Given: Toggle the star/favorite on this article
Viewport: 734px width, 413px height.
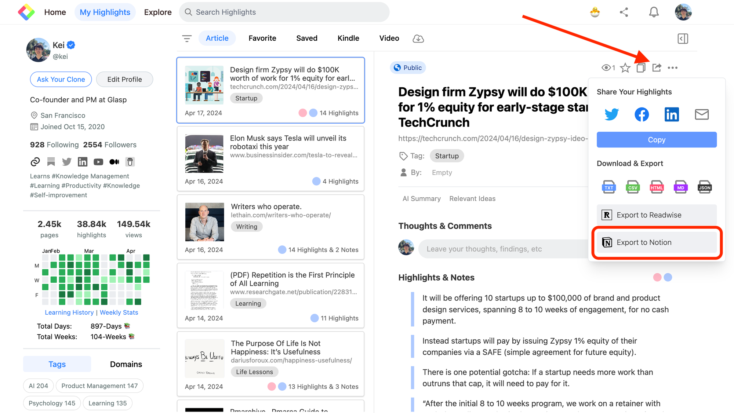Looking at the screenshot, I should (x=624, y=67).
